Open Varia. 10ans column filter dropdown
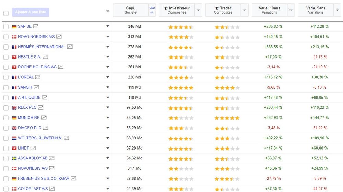This screenshot has width=343, height=192. (291, 10)
